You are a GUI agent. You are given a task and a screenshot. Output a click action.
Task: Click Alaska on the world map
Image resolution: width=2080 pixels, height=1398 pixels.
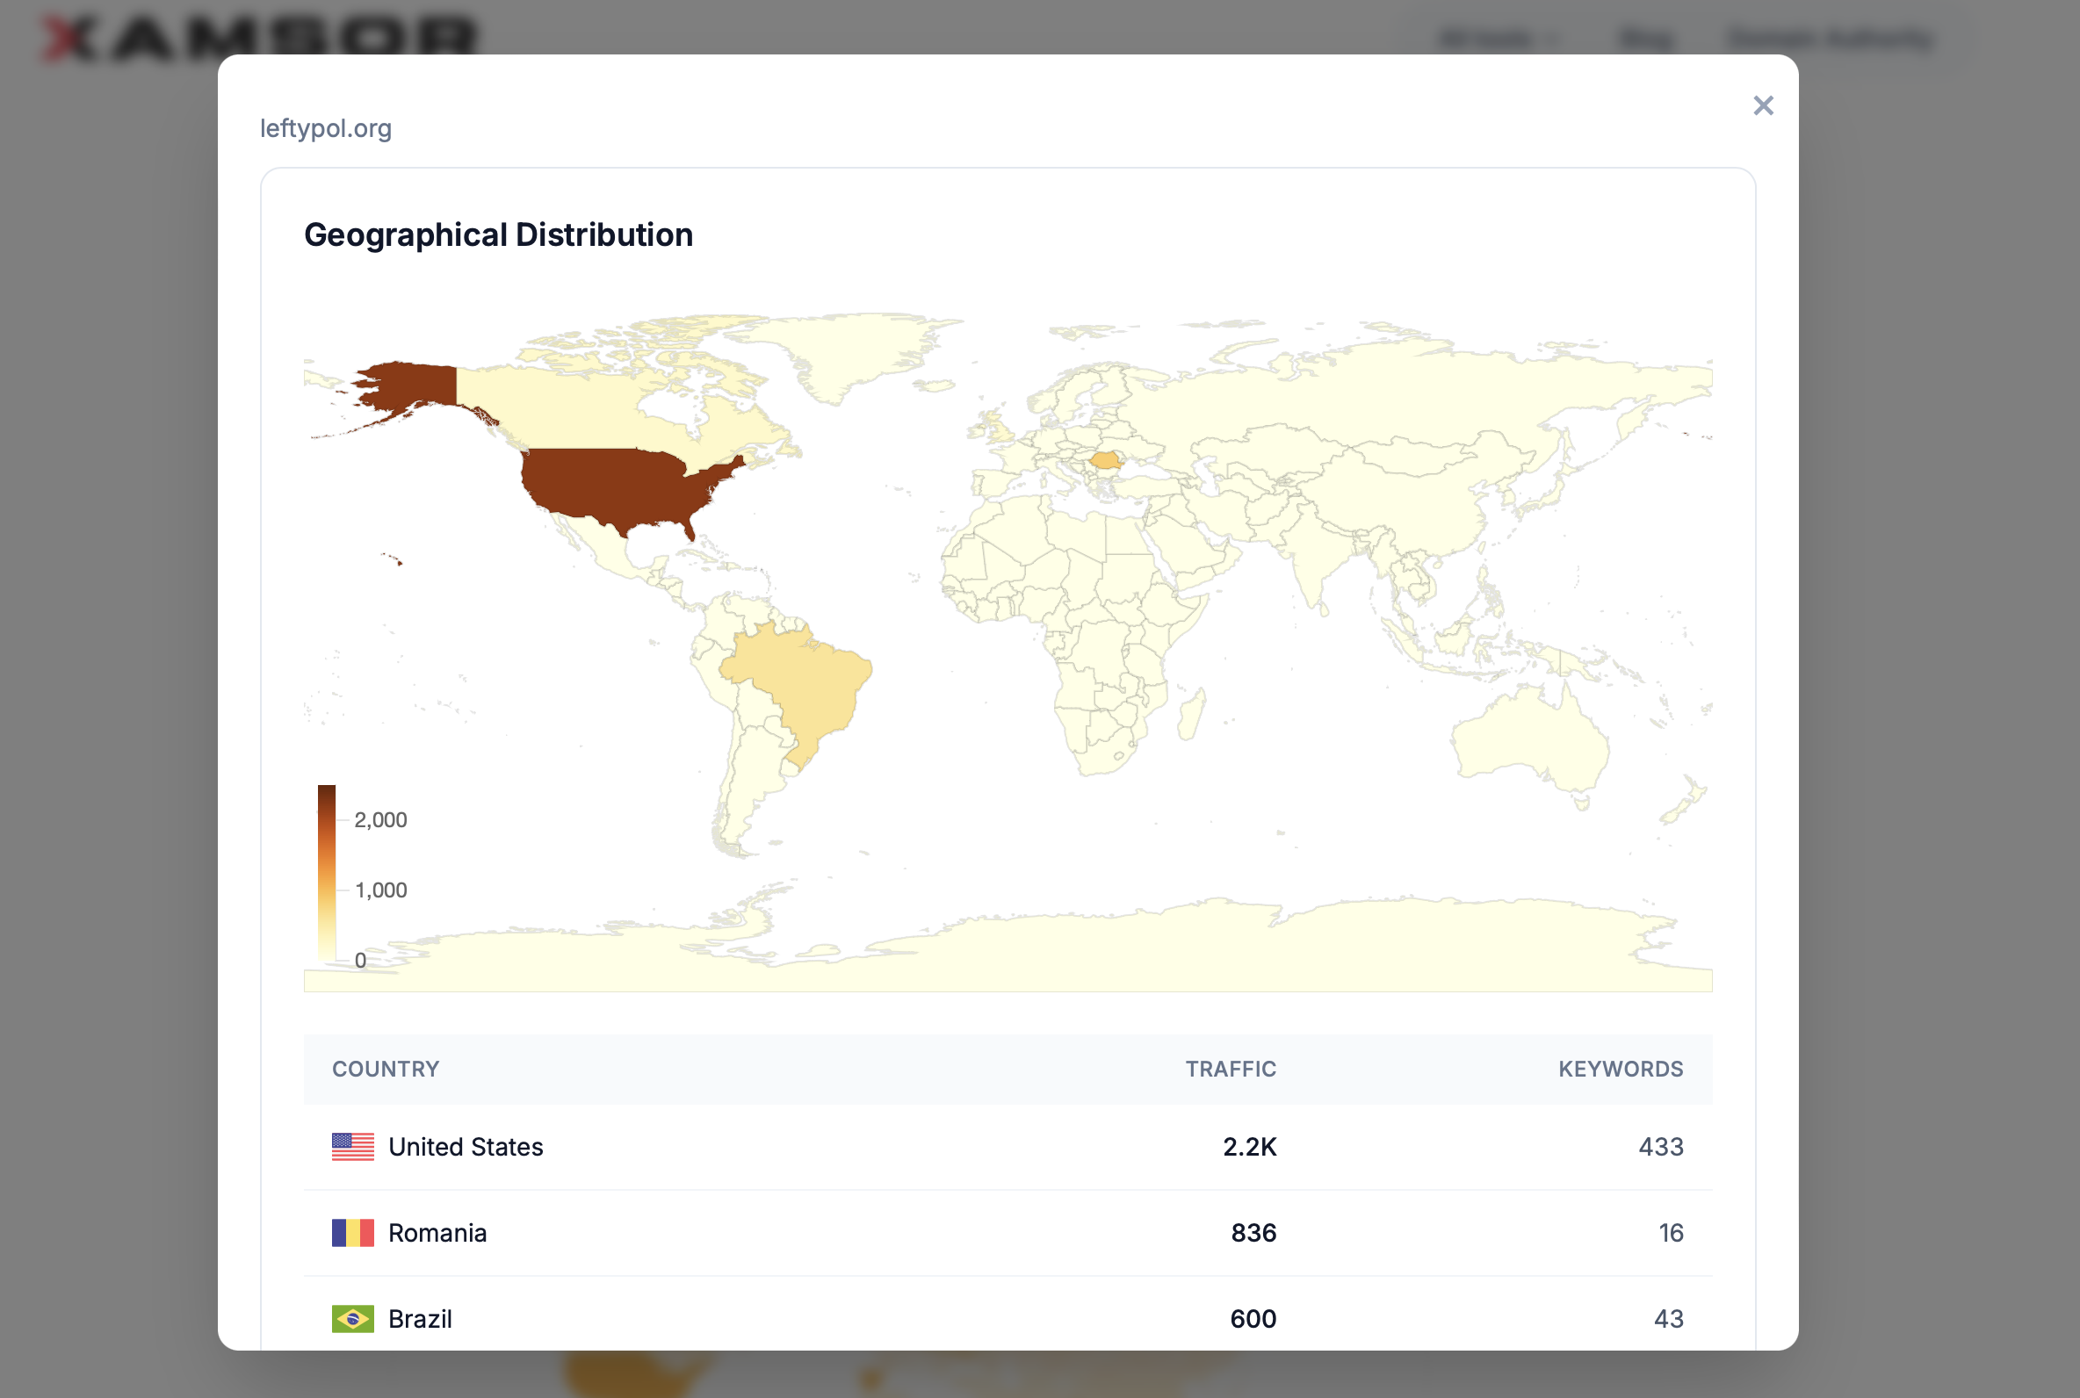click(x=410, y=386)
